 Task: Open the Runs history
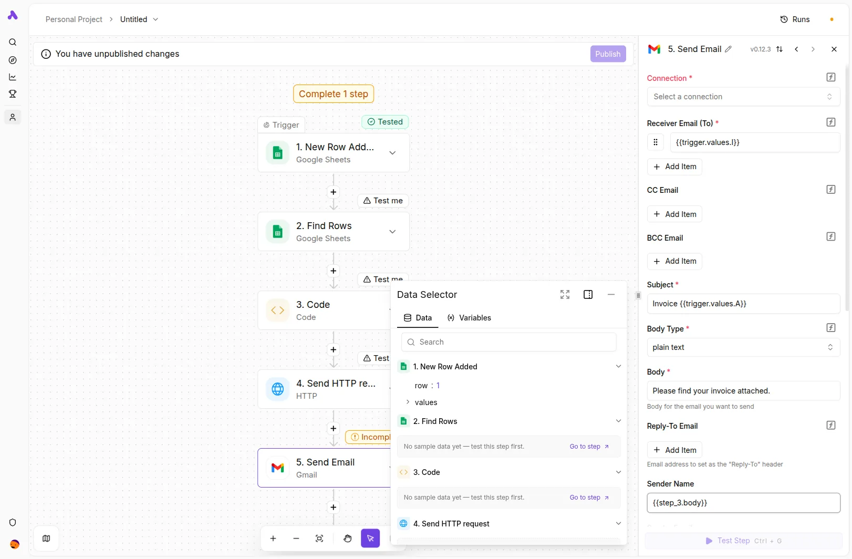pos(795,19)
